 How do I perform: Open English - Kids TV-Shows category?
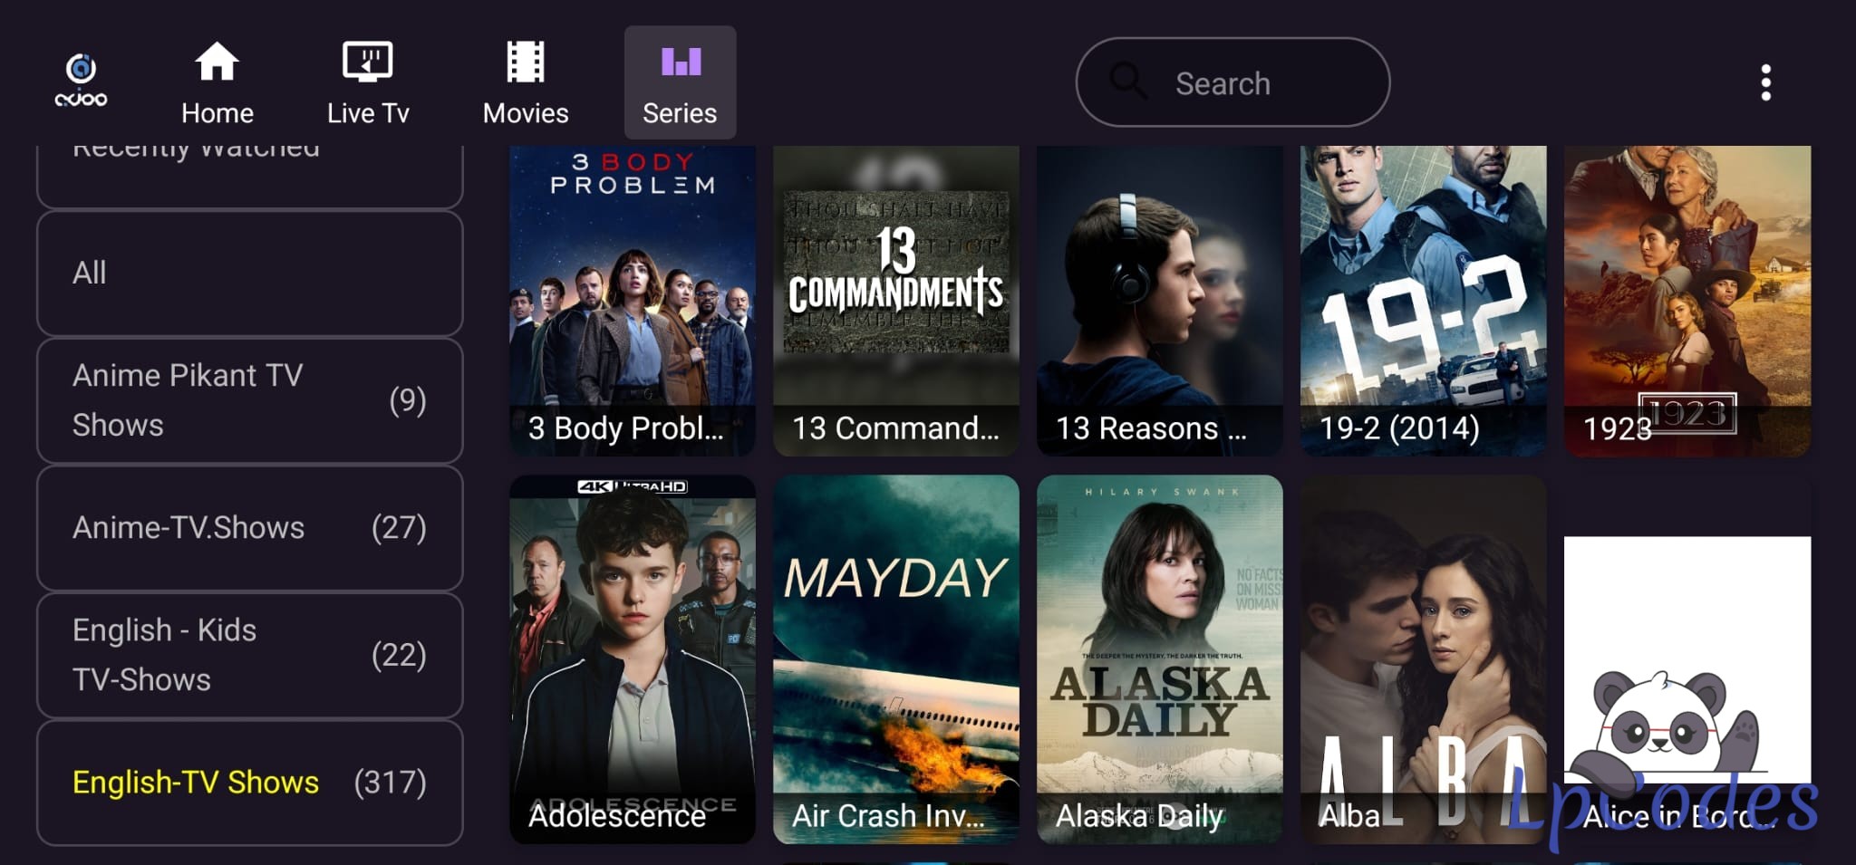[x=249, y=655]
